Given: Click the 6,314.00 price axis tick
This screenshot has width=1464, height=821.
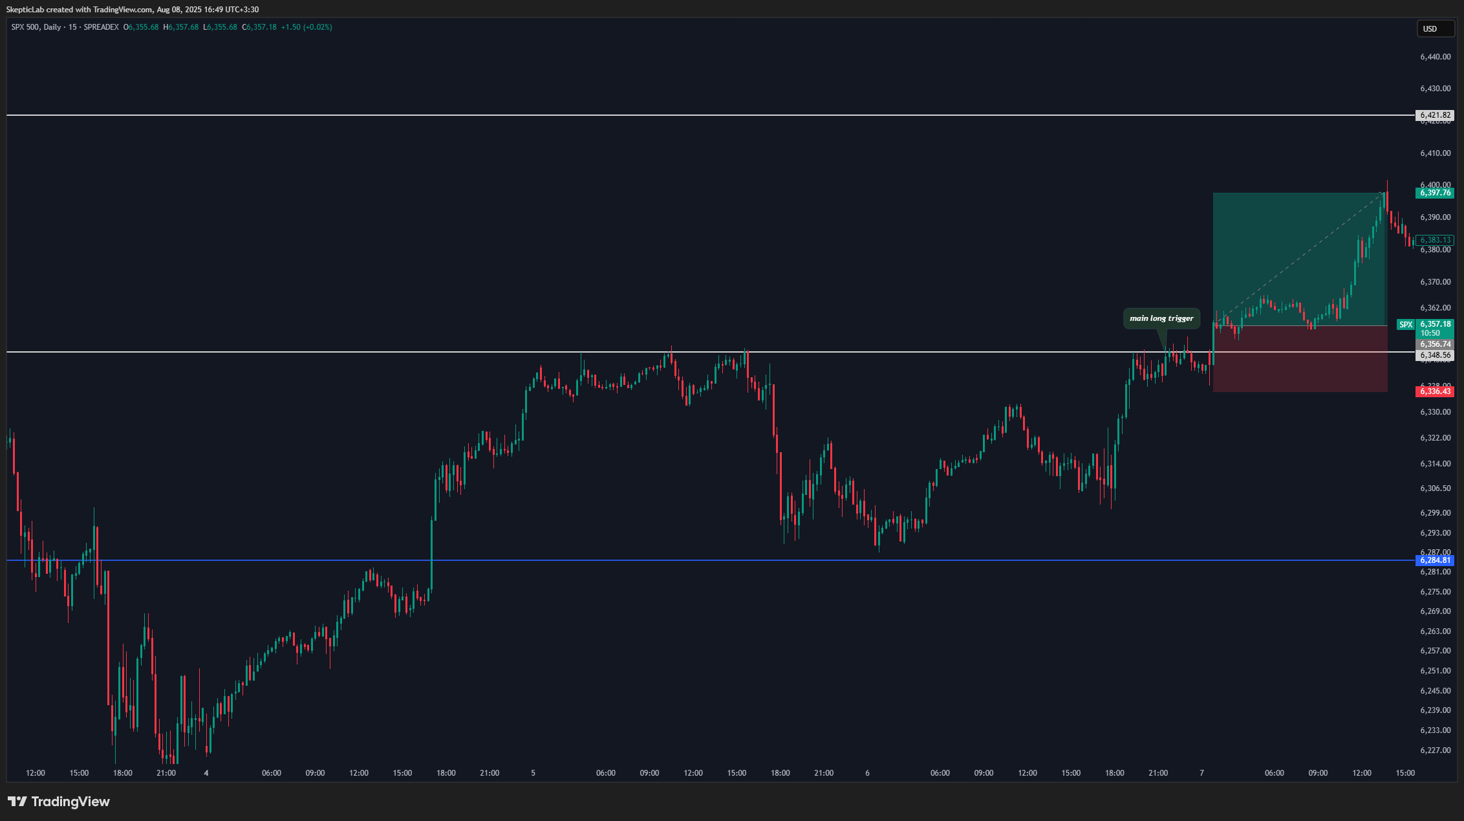Looking at the screenshot, I should point(1435,464).
